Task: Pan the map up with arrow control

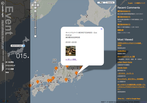Action: point(35,2)
